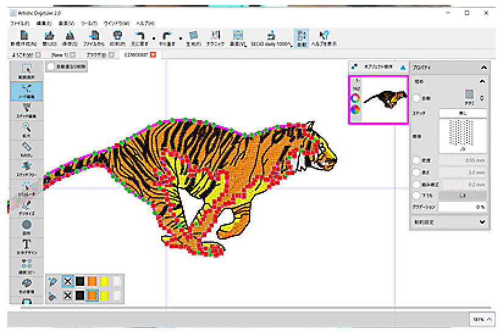Viewport: 503px width, 334px height.
Task: Collapse the Properties panel chevron
Action: 483,67
